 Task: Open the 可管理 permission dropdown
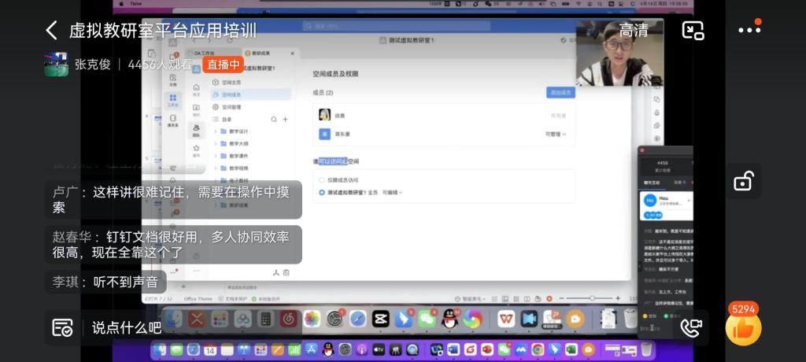click(555, 135)
